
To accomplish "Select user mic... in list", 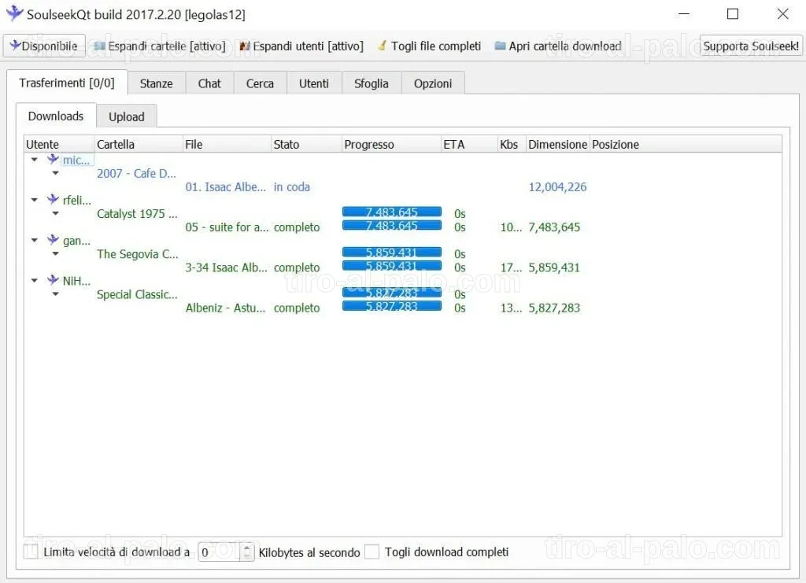I will tap(76, 161).
